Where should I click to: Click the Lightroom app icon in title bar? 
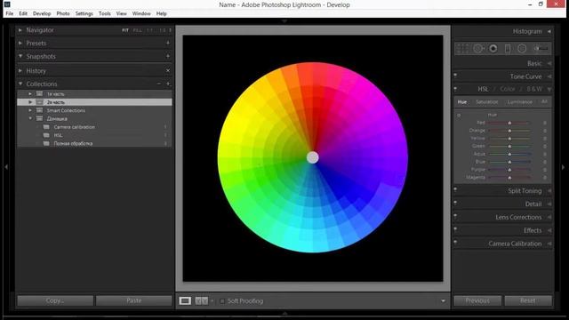point(6,4)
